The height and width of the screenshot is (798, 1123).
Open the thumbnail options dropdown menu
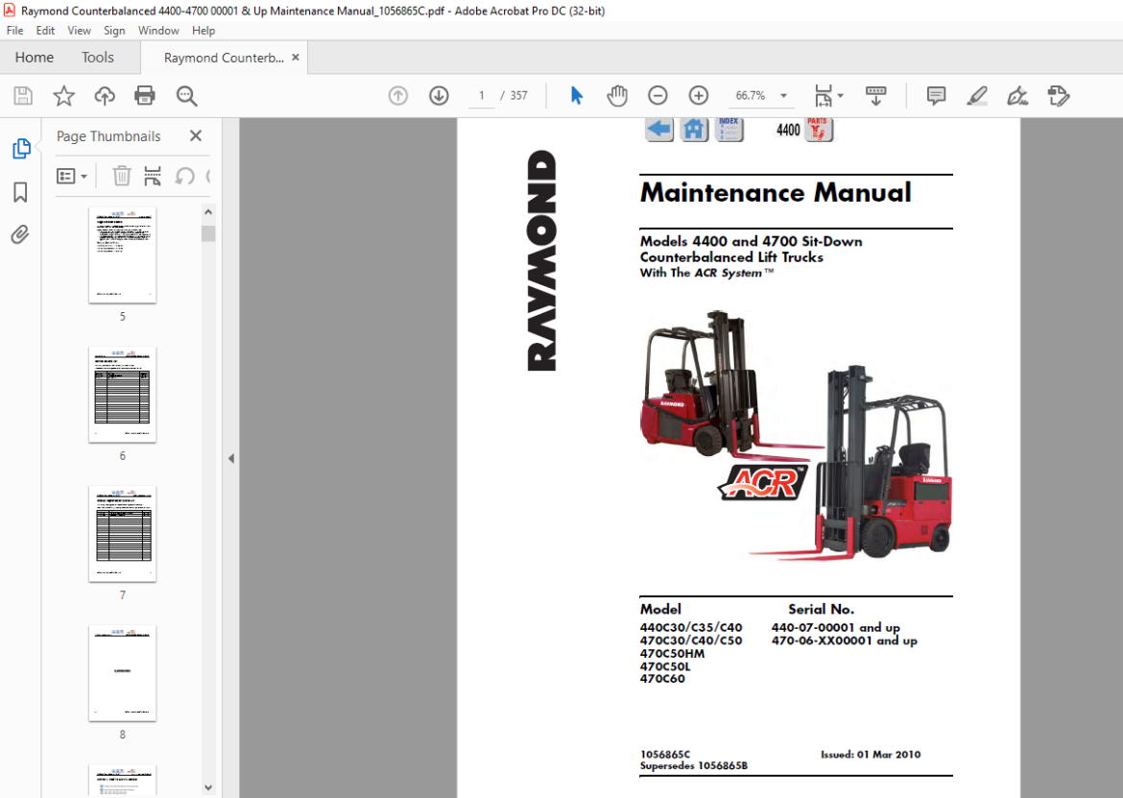tap(72, 176)
